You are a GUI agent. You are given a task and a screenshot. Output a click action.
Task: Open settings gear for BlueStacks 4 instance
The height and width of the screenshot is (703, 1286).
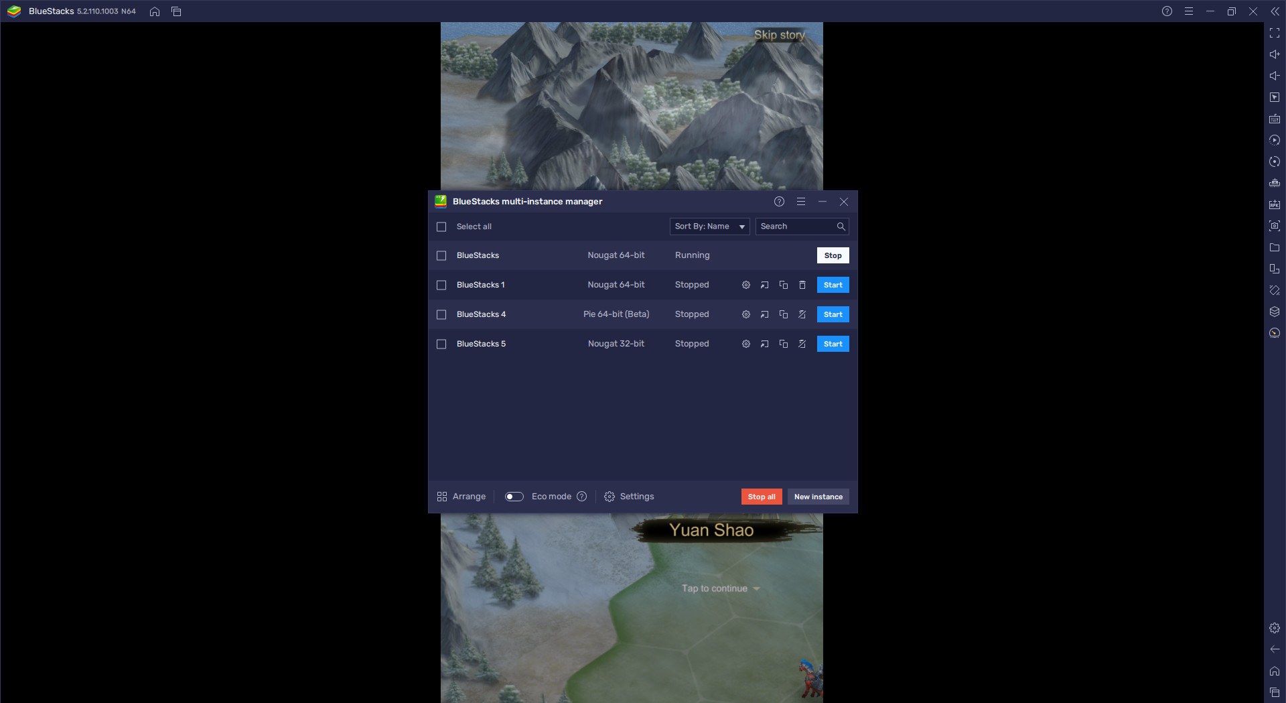745,314
